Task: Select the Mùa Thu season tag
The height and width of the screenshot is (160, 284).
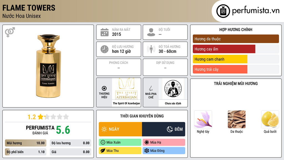Action: pos(120,151)
